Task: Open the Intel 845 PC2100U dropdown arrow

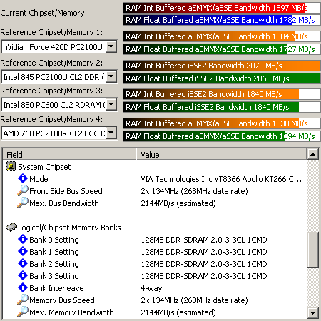Action: (x=111, y=76)
